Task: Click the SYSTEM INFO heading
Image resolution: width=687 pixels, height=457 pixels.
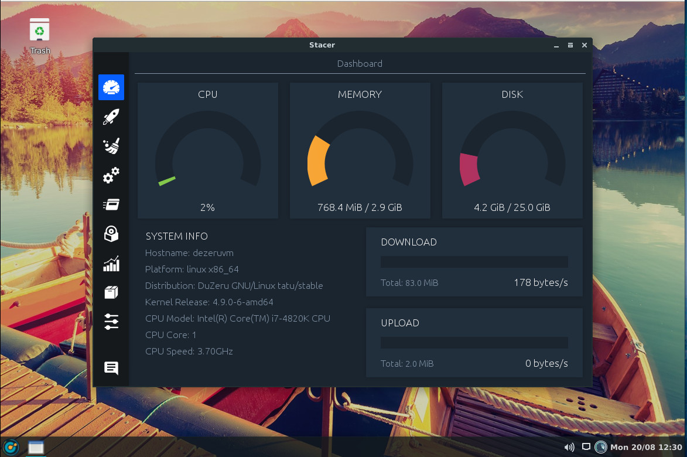Action: (x=176, y=236)
